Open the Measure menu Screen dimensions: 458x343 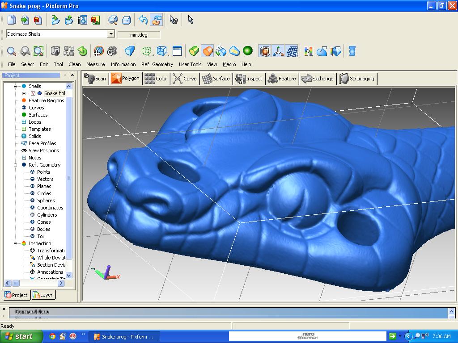[96, 64]
